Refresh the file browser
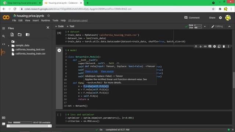 pos(20,34)
